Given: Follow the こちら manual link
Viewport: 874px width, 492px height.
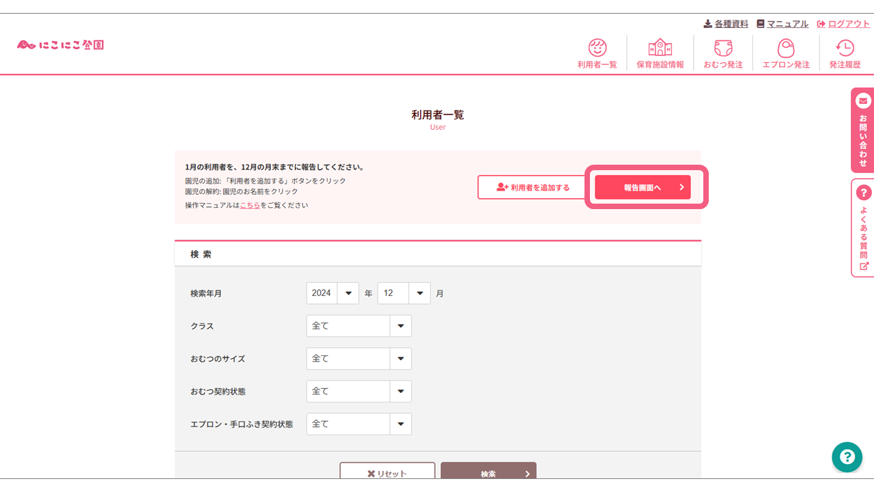Looking at the screenshot, I should tap(250, 204).
